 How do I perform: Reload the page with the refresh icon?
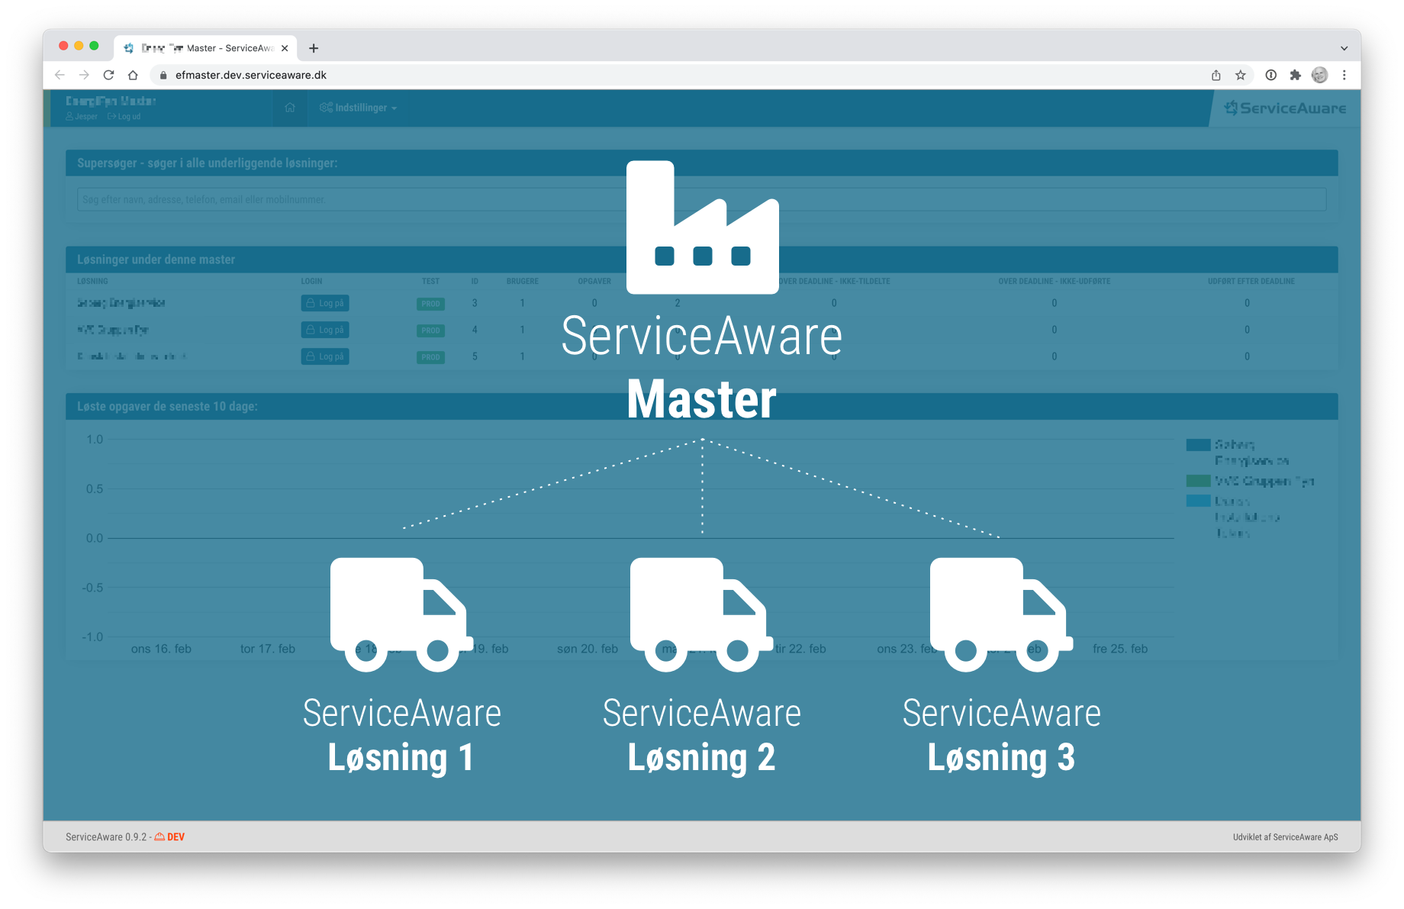pyautogui.click(x=108, y=75)
